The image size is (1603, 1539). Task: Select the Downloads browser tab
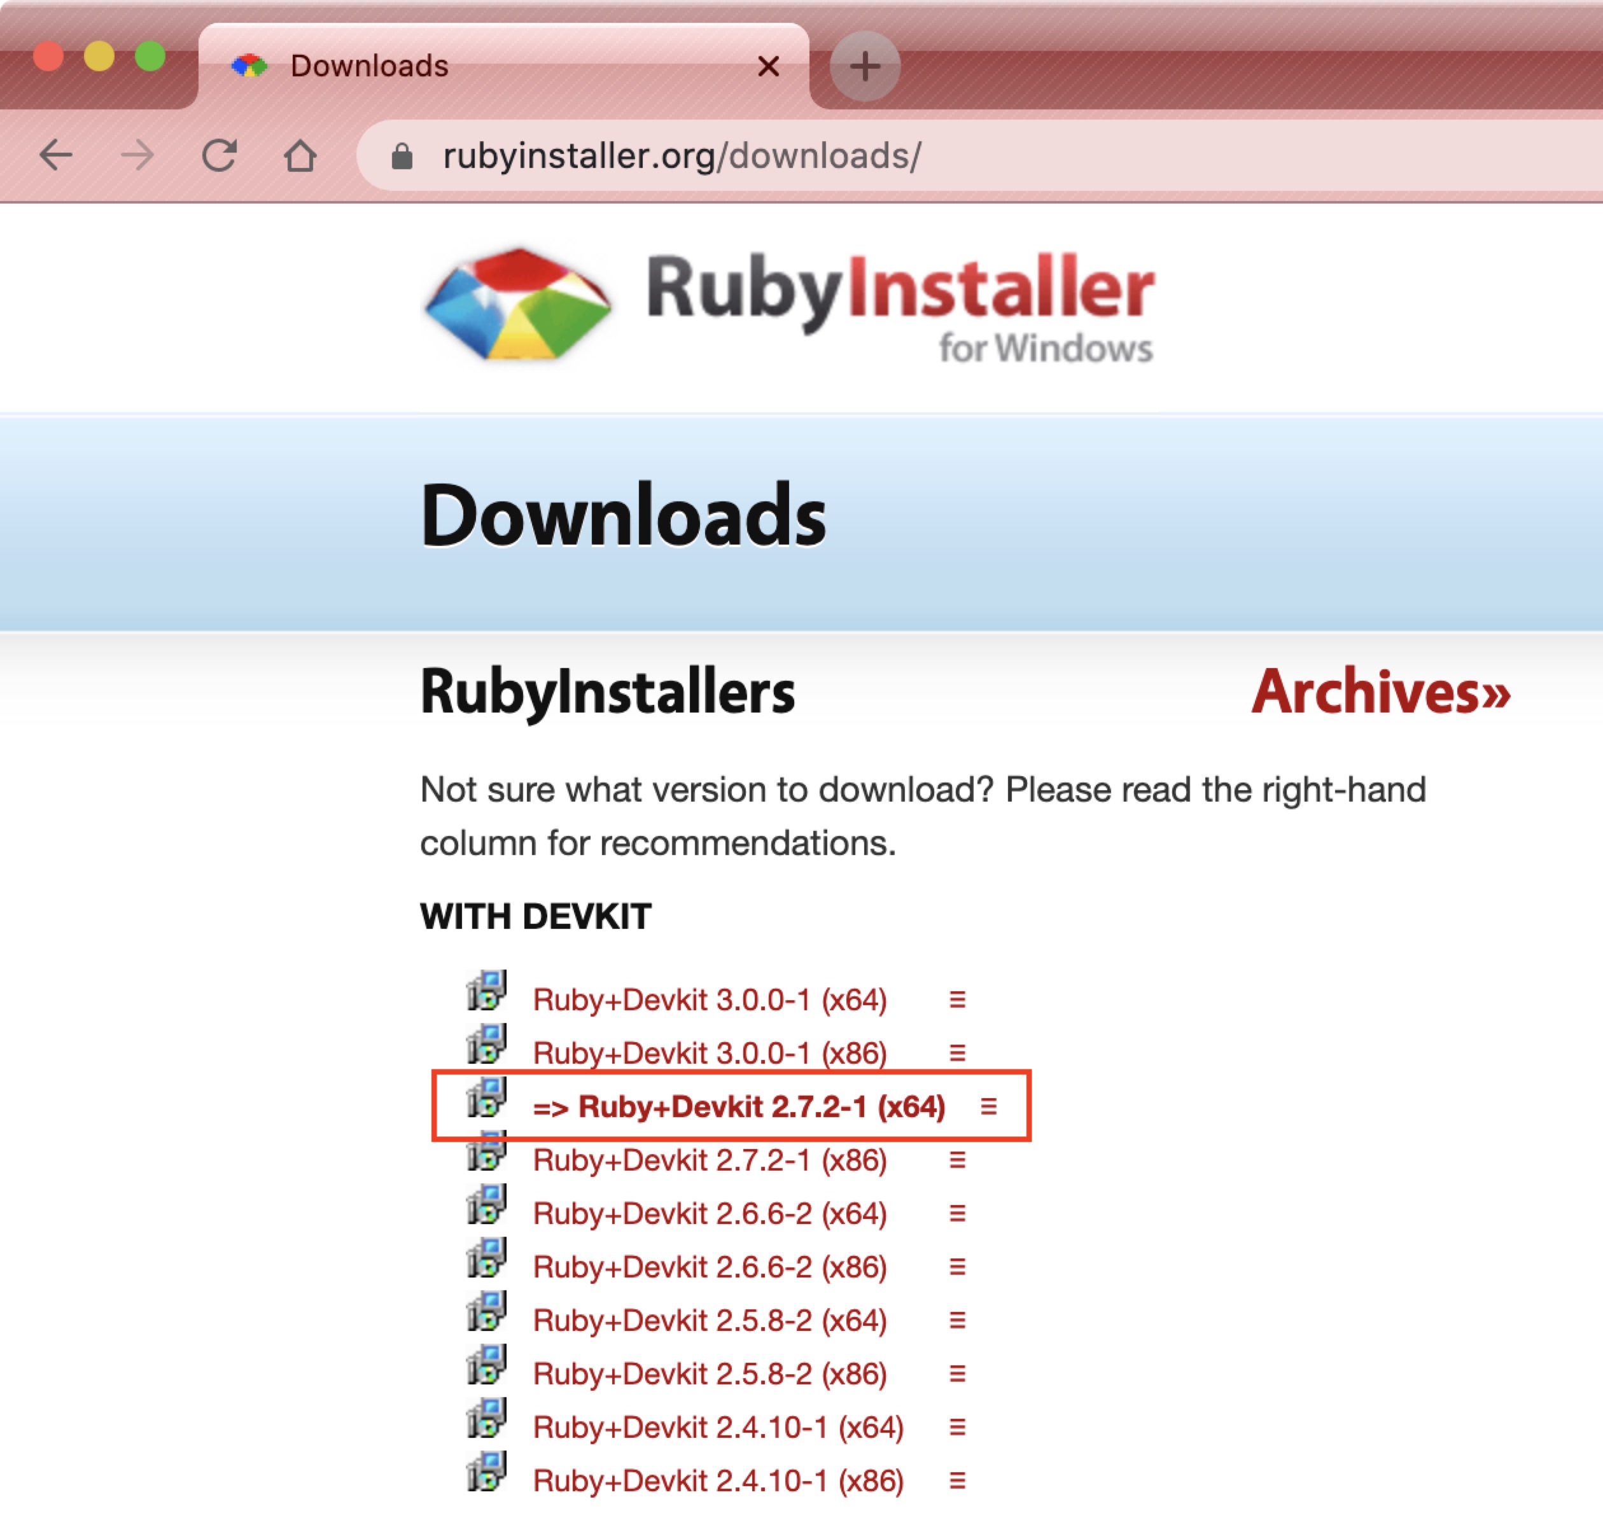point(503,66)
